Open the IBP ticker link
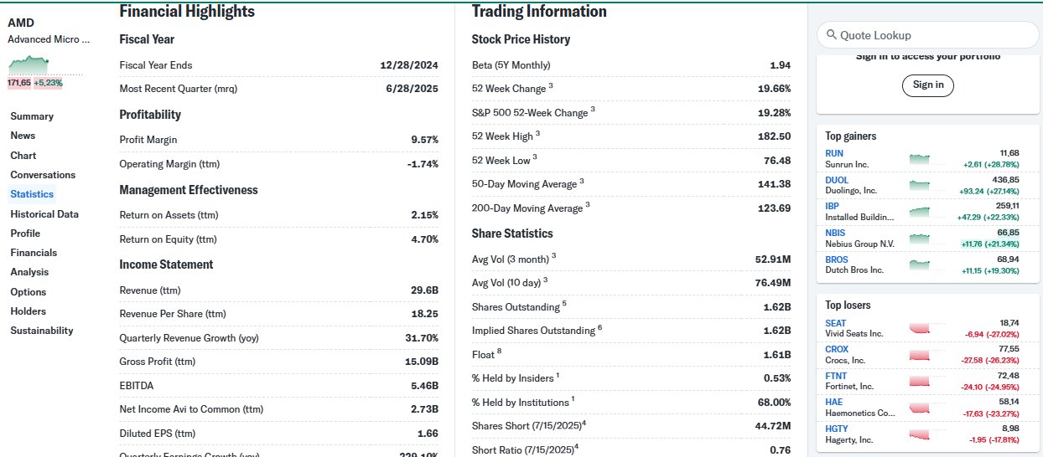Screen dimensions: 1043x457 (x=832, y=206)
